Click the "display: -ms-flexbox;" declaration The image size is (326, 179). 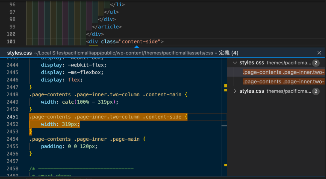tap(72, 73)
